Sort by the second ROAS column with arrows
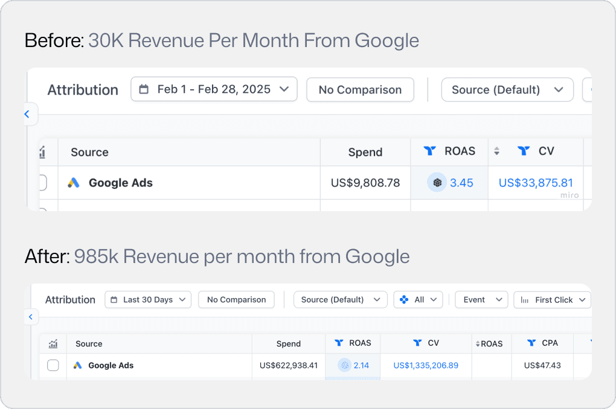 489,344
